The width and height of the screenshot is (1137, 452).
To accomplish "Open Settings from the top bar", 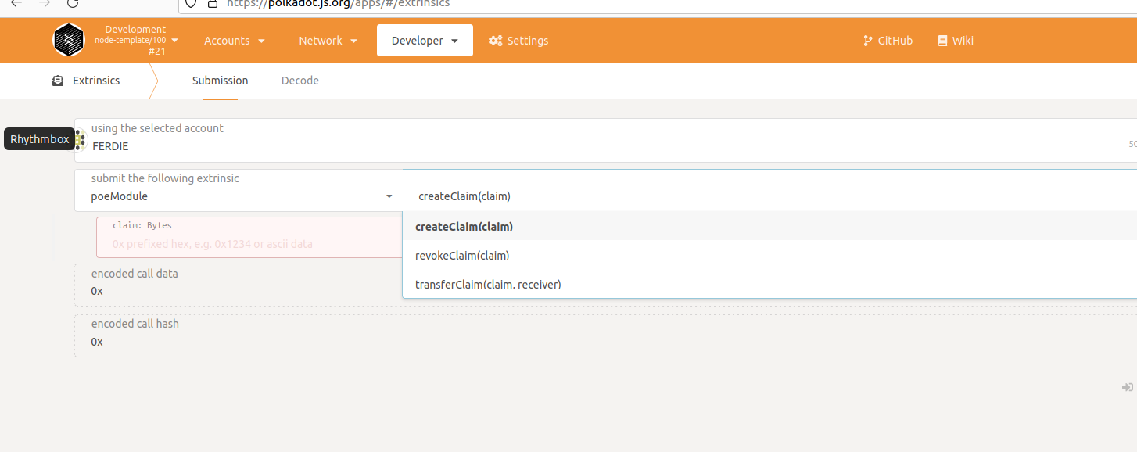I will tap(518, 41).
